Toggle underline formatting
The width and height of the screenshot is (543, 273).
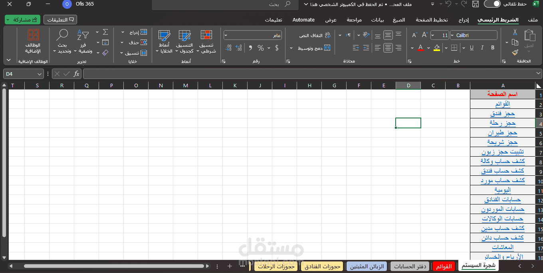472,48
